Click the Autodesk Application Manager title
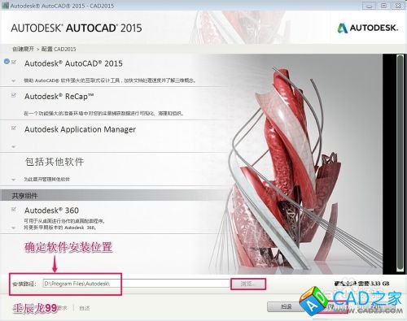 pyautogui.click(x=80, y=129)
